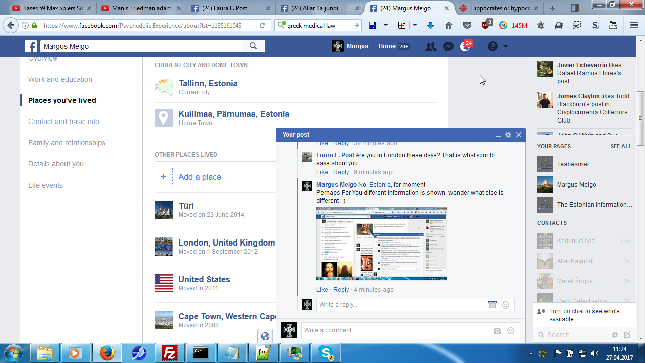Viewport: 645px width, 363px height.
Task: Open FileZilla from the taskbar
Action: point(169,353)
